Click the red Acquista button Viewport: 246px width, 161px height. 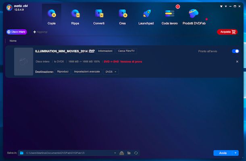[227, 32]
